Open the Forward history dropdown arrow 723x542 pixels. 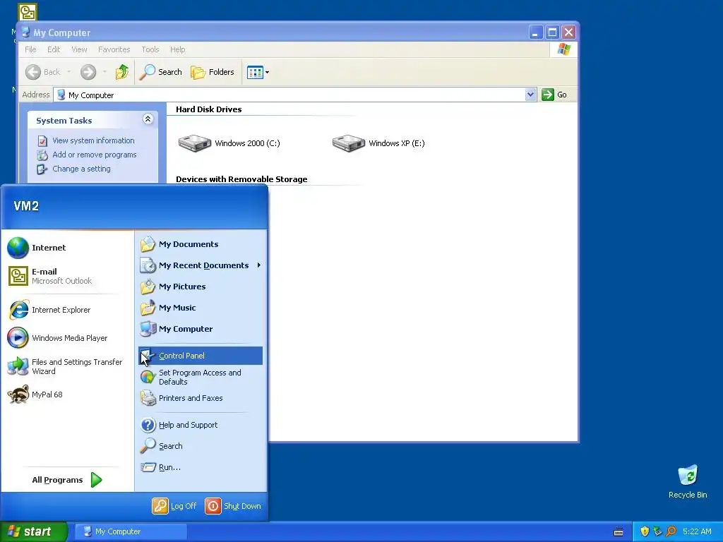coord(104,72)
